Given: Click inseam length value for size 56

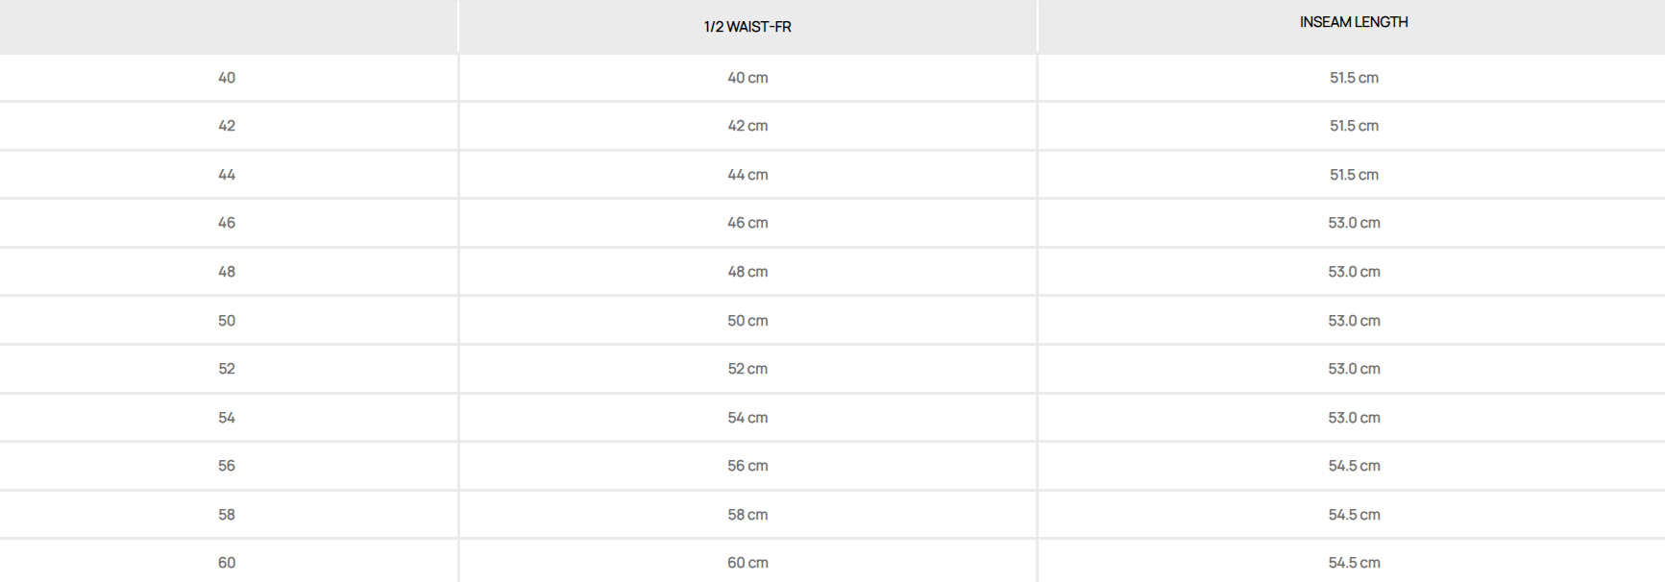Looking at the screenshot, I should pos(1354,466).
